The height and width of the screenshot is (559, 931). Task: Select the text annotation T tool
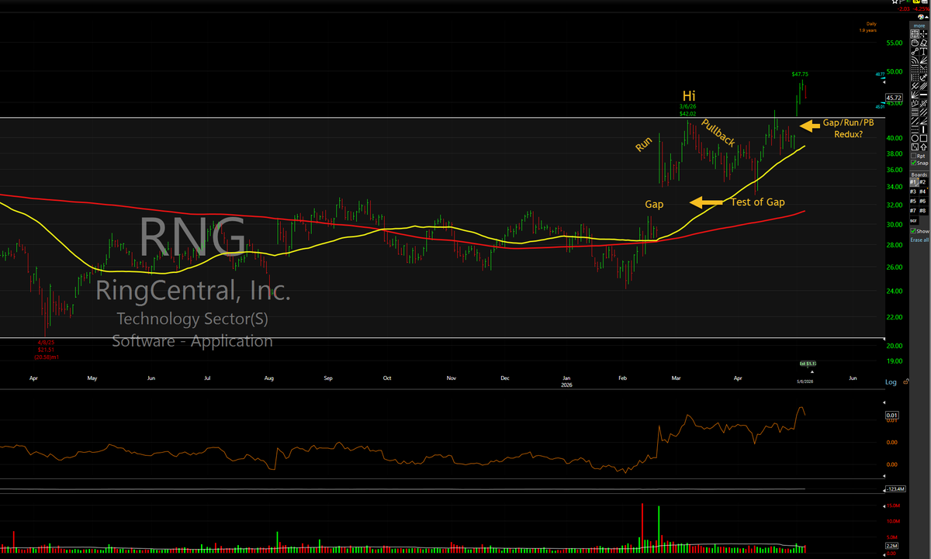coord(923,52)
